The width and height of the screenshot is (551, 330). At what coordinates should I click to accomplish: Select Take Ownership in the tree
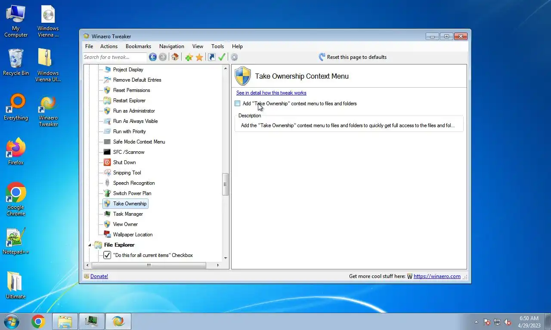130,204
